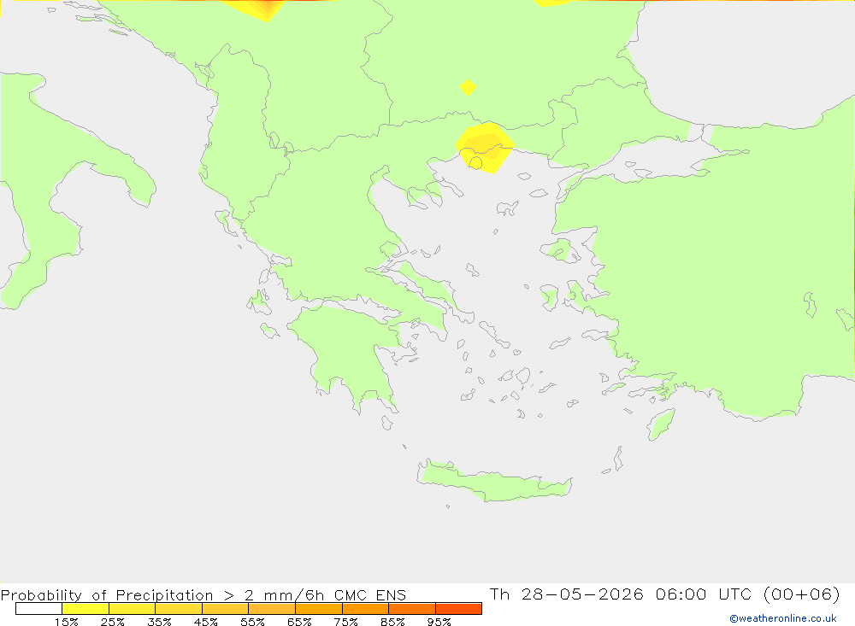855x626 pixels.
Task: Click the 'Th 28-05-2026 06:00 UTC' timestamp
Action: click(x=621, y=594)
